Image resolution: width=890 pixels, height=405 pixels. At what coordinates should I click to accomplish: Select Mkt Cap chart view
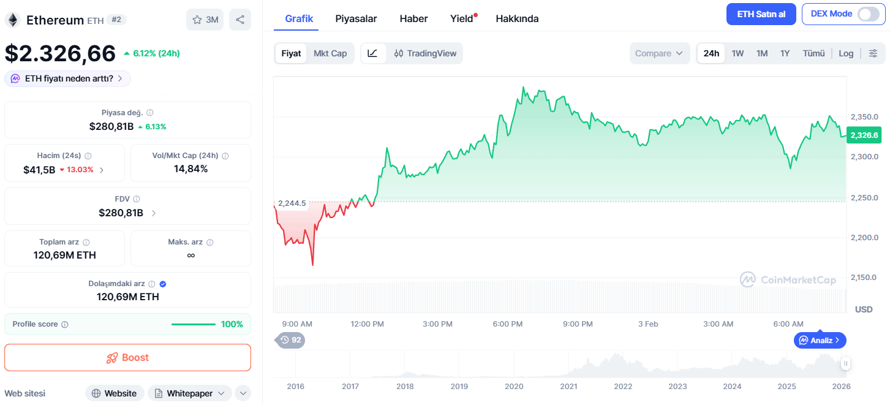330,53
